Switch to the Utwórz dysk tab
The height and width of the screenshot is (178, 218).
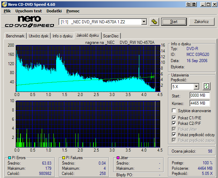coord(39,36)
